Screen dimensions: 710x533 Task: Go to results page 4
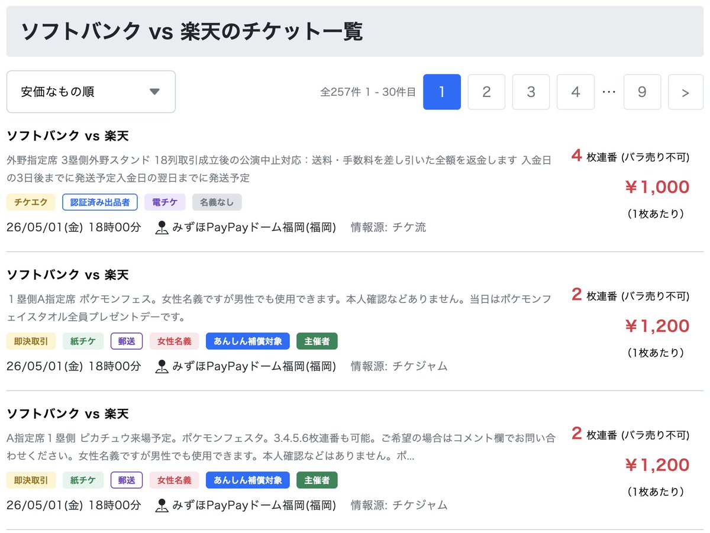click(576, 92)
